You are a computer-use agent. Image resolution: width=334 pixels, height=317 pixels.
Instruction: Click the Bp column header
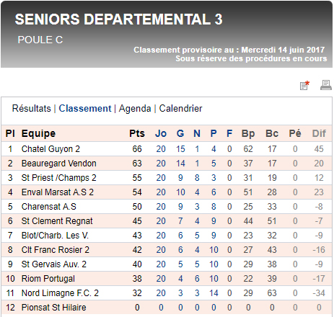pos(248,134)
